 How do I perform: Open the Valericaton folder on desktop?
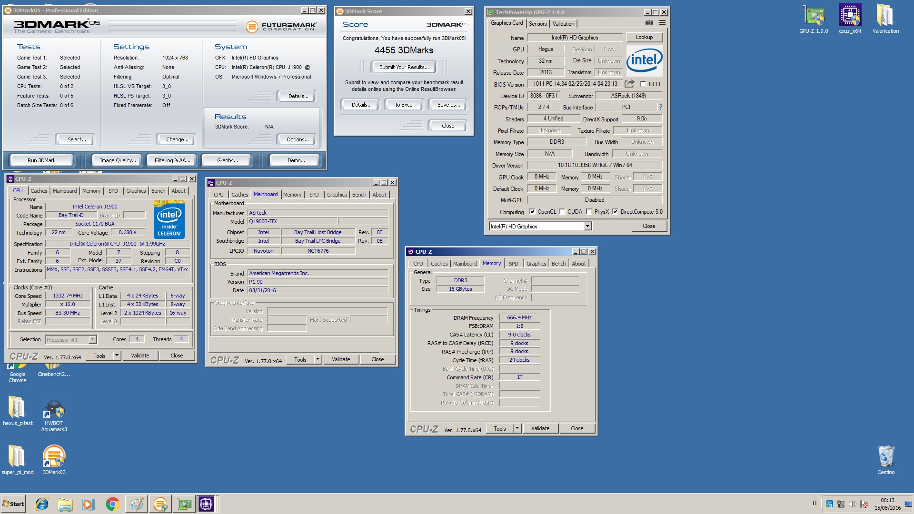[885, 19]
